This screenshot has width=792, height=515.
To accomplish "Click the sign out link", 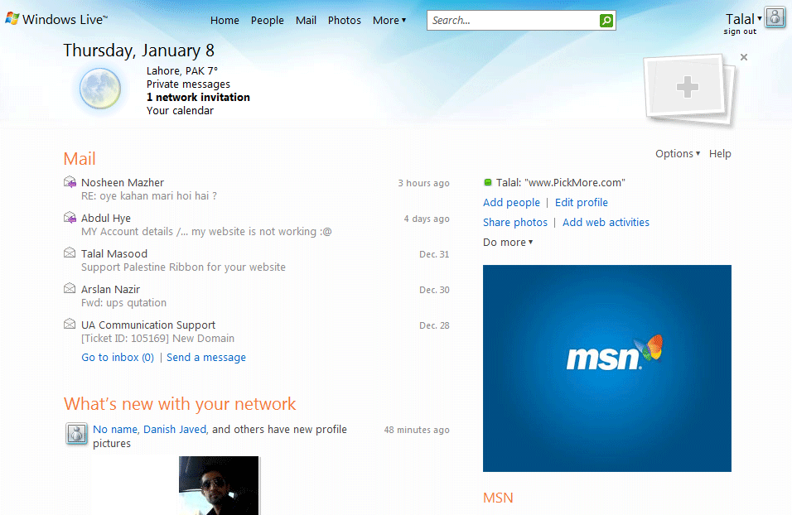I will (x=740, y=31).
